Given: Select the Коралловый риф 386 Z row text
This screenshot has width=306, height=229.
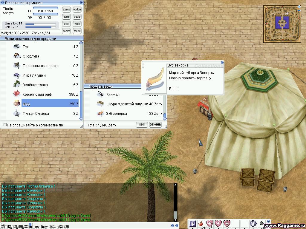Looking at the screenshot, I should point(50,95).
